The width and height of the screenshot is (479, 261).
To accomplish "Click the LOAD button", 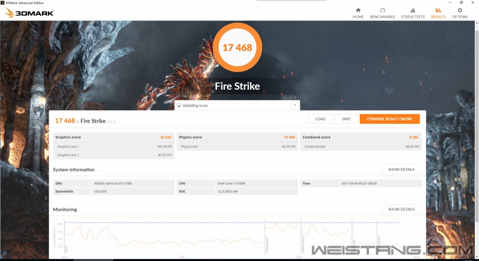I will pos(320,119).
